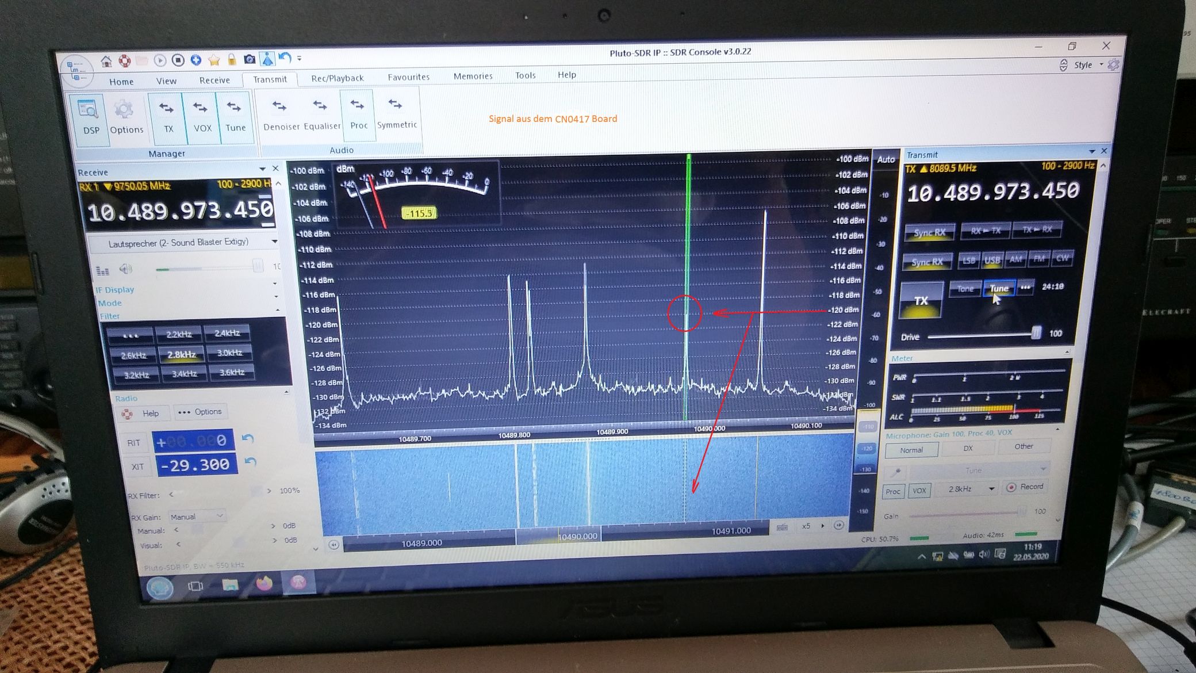Image resolution: width=1196 pixels, height=673 pixels.
Task: Open the Rec/Playback tab
Action: click(x=337, y=78)
